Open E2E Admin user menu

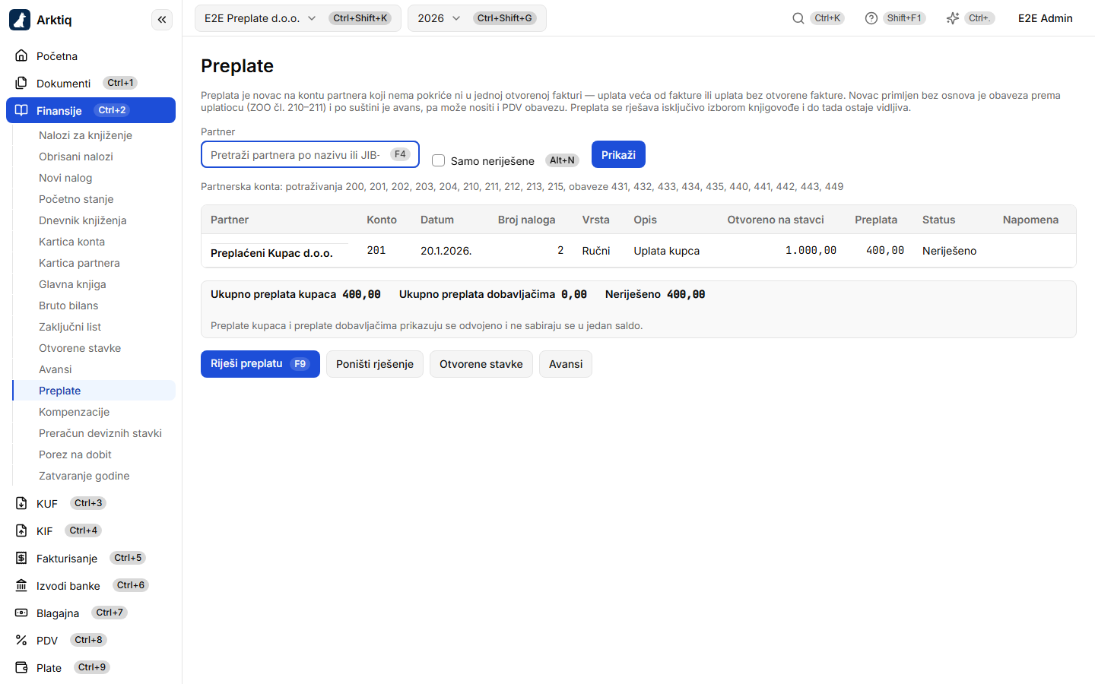[1046, 18]
